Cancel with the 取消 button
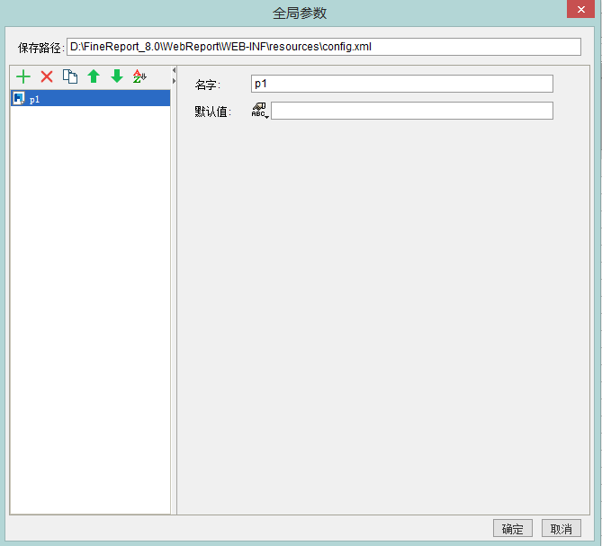 [x=562, y=529]
